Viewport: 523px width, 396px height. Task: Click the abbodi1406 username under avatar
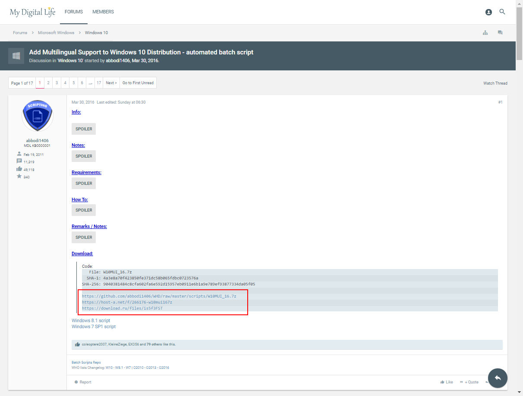[37, 140]
